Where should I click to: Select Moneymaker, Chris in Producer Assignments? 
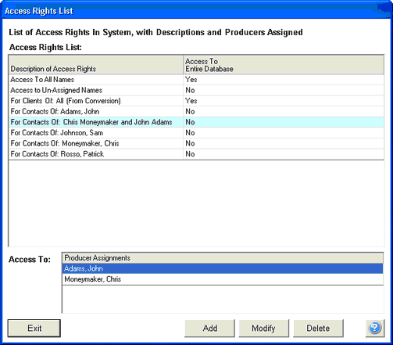[x=223, y=279]
